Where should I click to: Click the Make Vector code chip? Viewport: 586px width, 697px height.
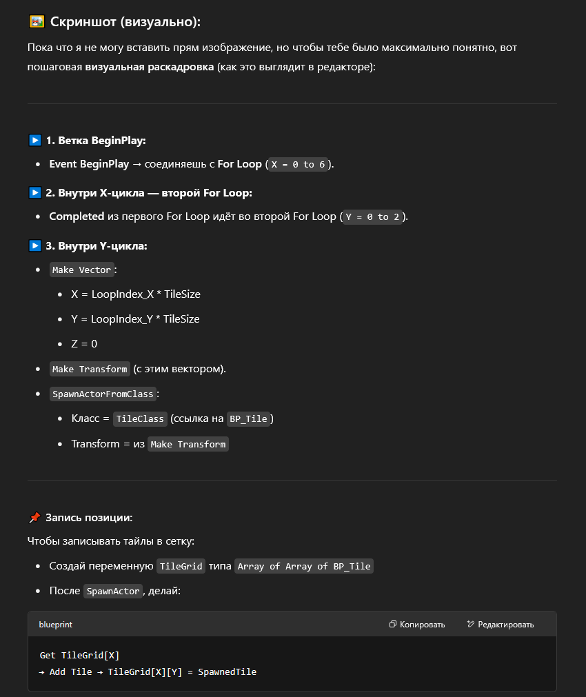(81, 270)
